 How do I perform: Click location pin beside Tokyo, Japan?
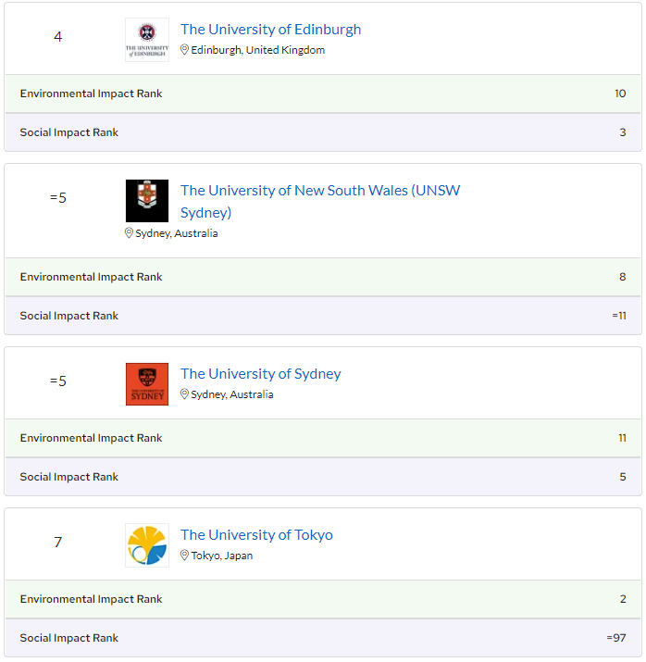point(184,556)
